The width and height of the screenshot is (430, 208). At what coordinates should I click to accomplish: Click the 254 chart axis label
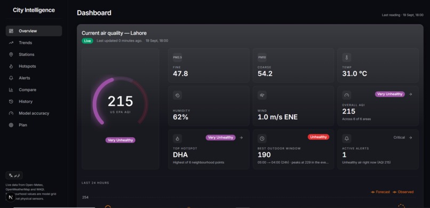[x=85, y=197]
